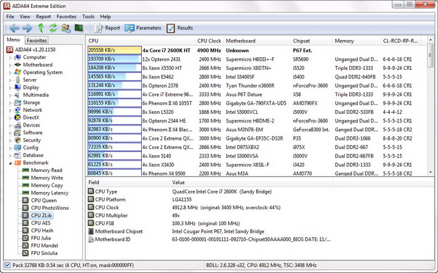This screenshot has width=438, height=273.
Task: Click the green up arrow toolbar icon
Action: pyautogui.click(x=41, y=28)
